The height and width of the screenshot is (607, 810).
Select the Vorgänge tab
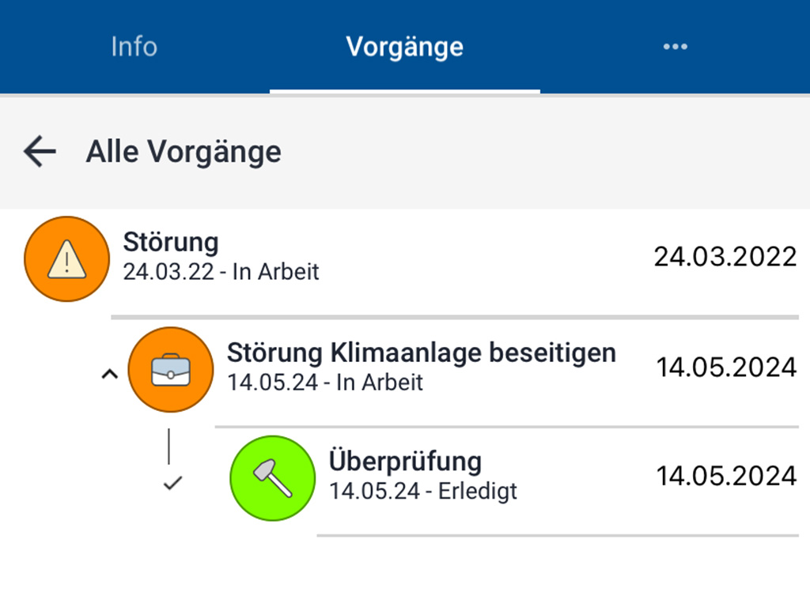(x=404, y=46)
